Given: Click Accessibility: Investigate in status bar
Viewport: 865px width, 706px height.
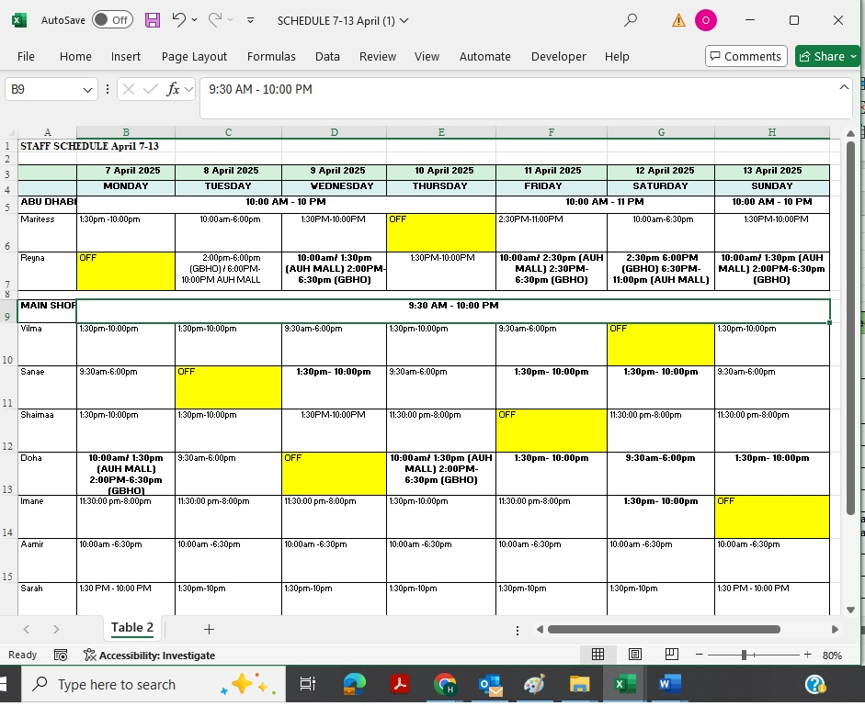Looking at the screenshot, I should (x=150, y=655).
